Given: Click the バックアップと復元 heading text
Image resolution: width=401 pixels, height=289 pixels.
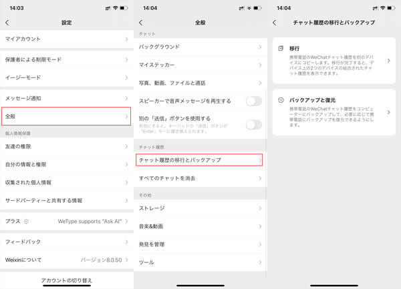Looking at the screenshot, I should (x=313, y=100).
